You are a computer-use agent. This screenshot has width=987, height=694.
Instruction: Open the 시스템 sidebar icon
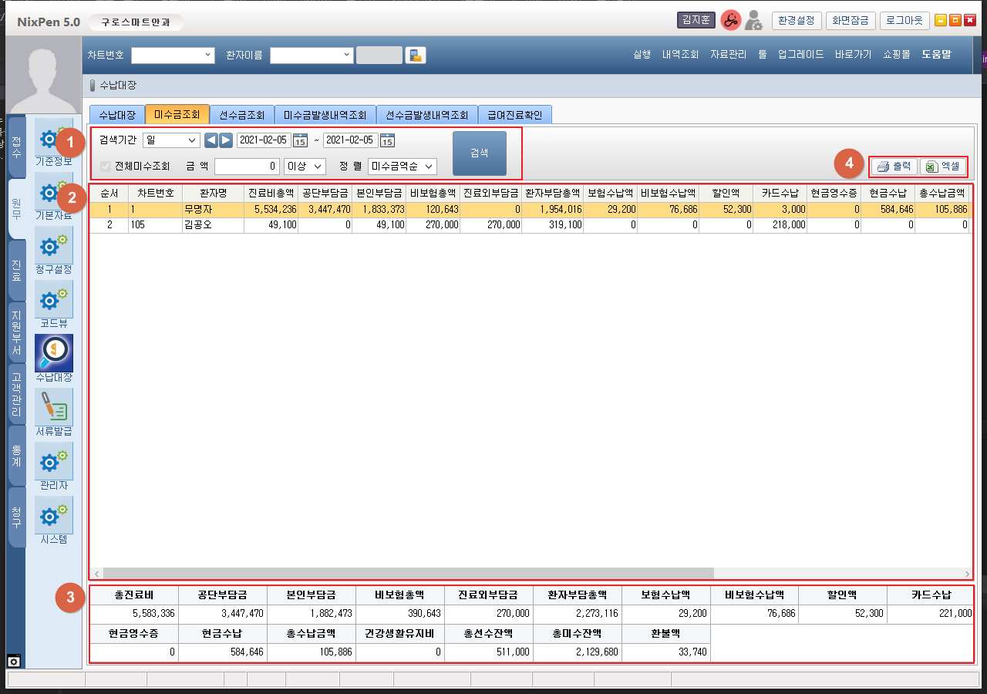pos(54,515)
